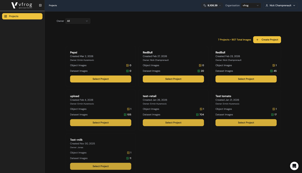Click upload project dataset images icon
This screenshot has width=302, height=173.
[125, 115]
